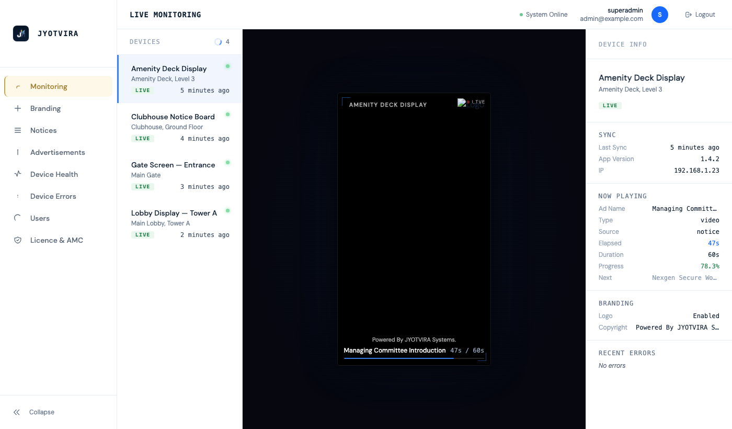The width and height of the screenshot is (732, 429).
Task: Select the Gate Screen — Entrance device
Action: coord(180,175)
